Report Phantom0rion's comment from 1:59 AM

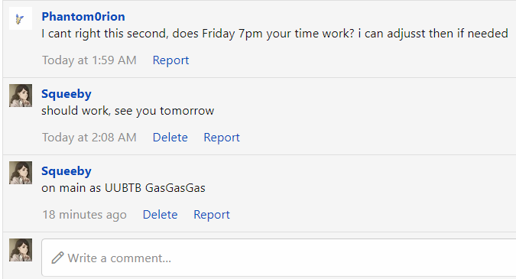(170, 60)
